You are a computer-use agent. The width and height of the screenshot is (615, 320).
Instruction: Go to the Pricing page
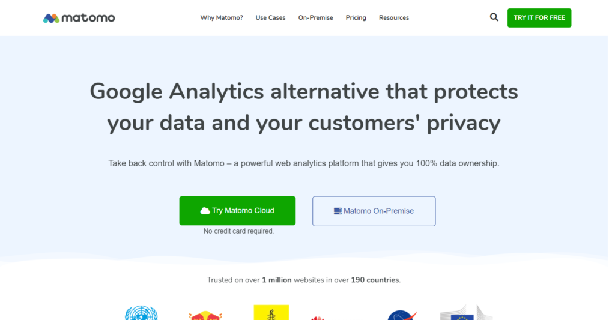point(356,18)
